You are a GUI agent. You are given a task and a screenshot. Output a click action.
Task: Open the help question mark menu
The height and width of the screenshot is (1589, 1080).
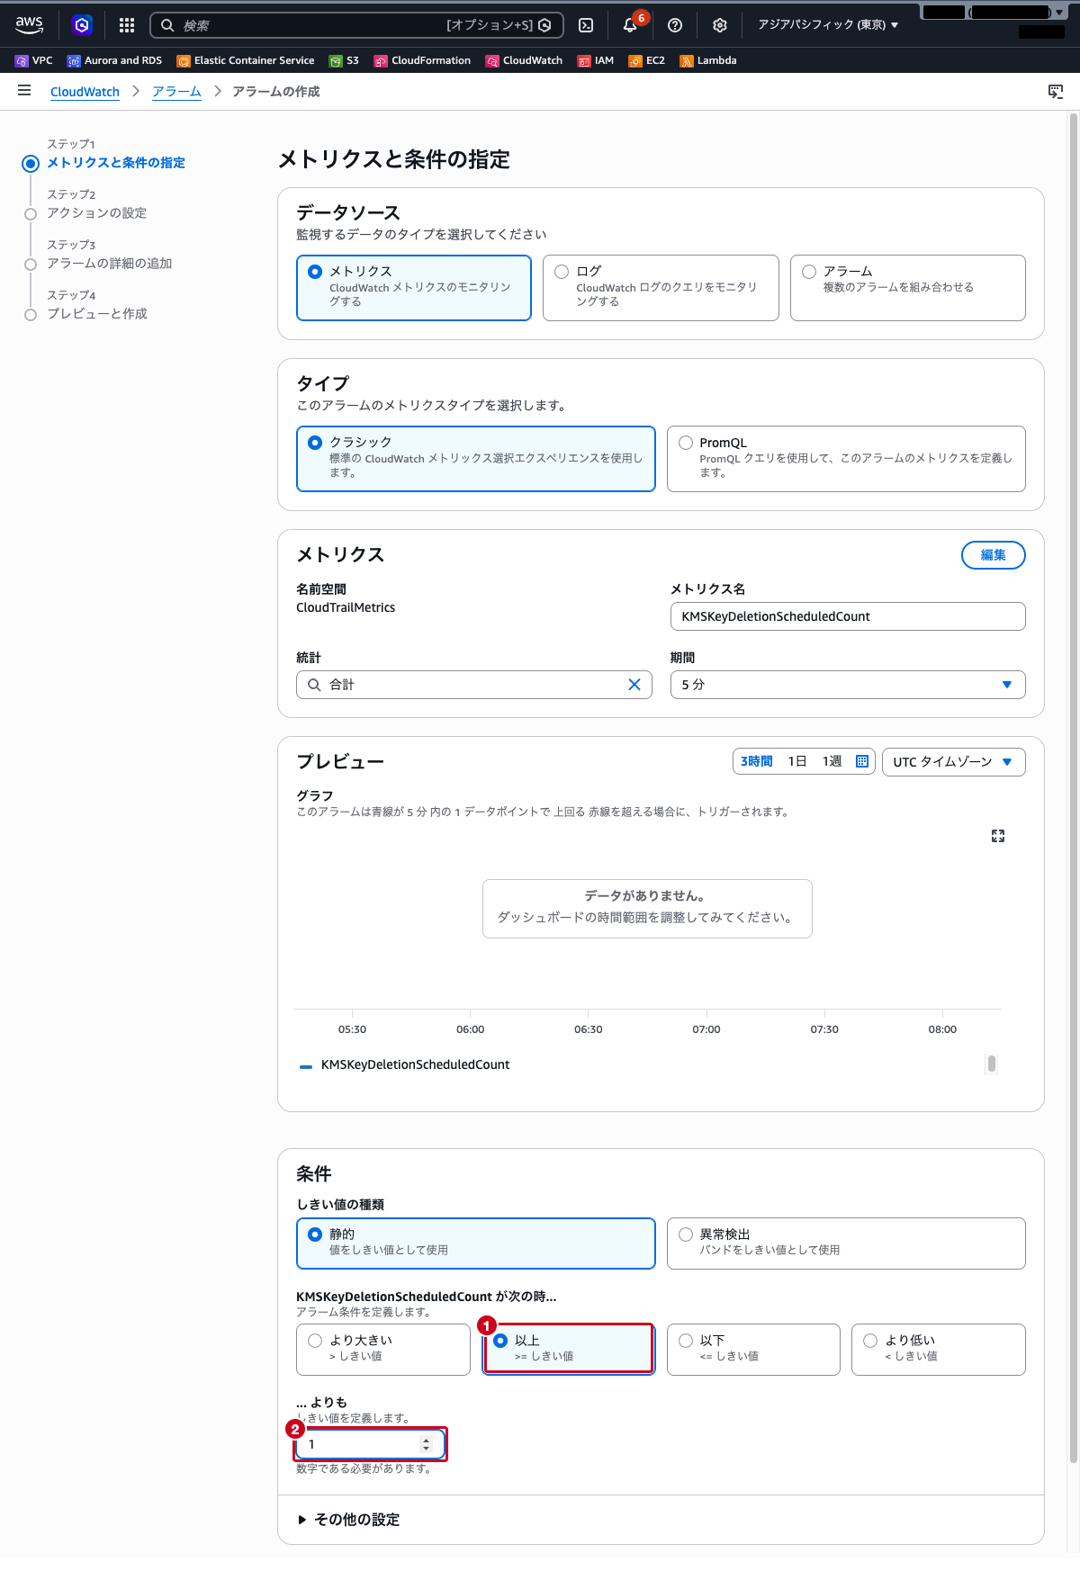[x=675, y=25]
